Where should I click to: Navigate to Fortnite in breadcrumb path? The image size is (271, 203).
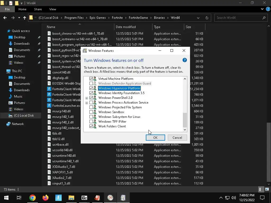tap(117, 18)
